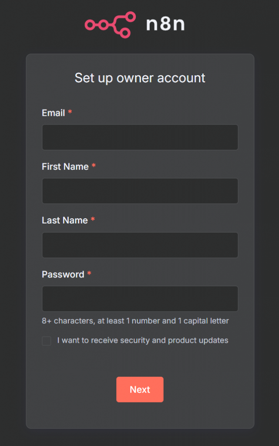The width and height of the screenshot is (279, 446).
Task: Click the red asterisk beside Password
Action: click(x=89, y=274)
